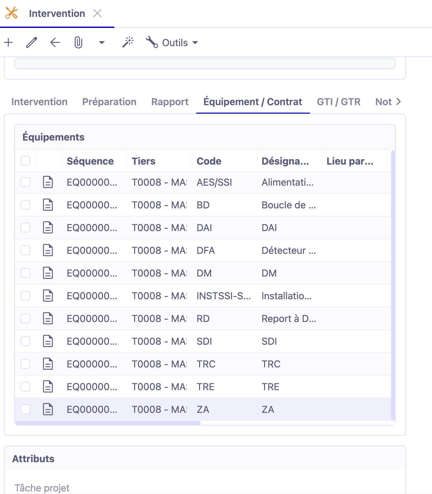Show more tabs with right chevron
The height and width of the screenshot is (494, 432).
[x=399, y=102]
